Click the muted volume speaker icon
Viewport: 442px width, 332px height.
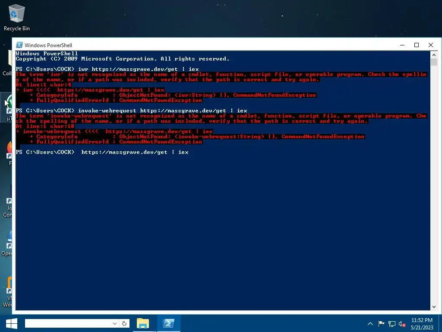pos(402,324)
